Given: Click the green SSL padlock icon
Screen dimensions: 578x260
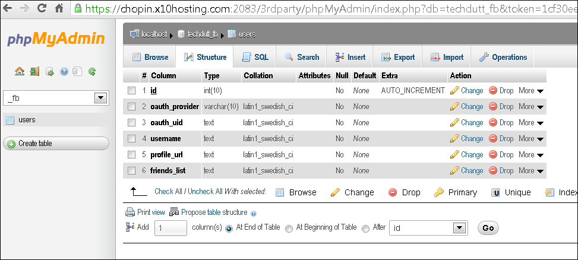Looking at the screenshot, I should tap(77, 8).
